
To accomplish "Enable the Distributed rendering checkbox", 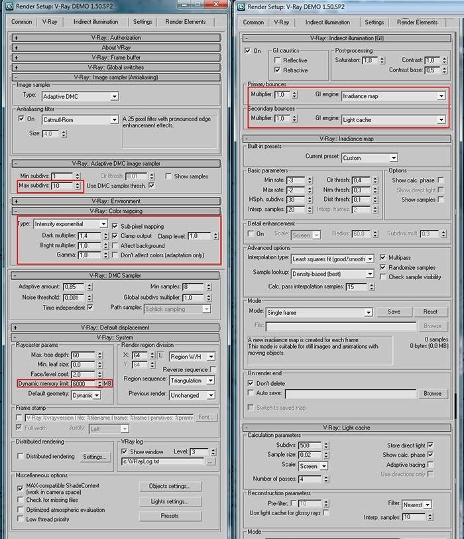I will (21, 456).
